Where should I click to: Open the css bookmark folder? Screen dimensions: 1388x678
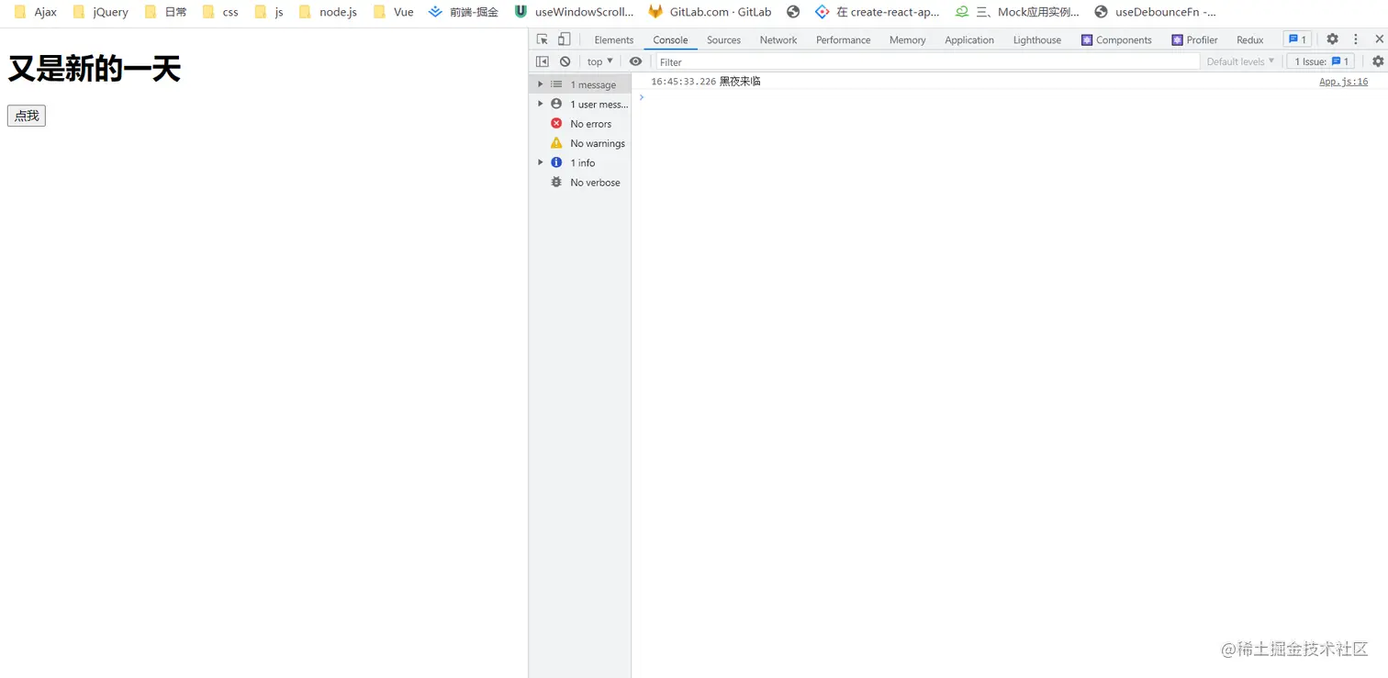point(220,12)
